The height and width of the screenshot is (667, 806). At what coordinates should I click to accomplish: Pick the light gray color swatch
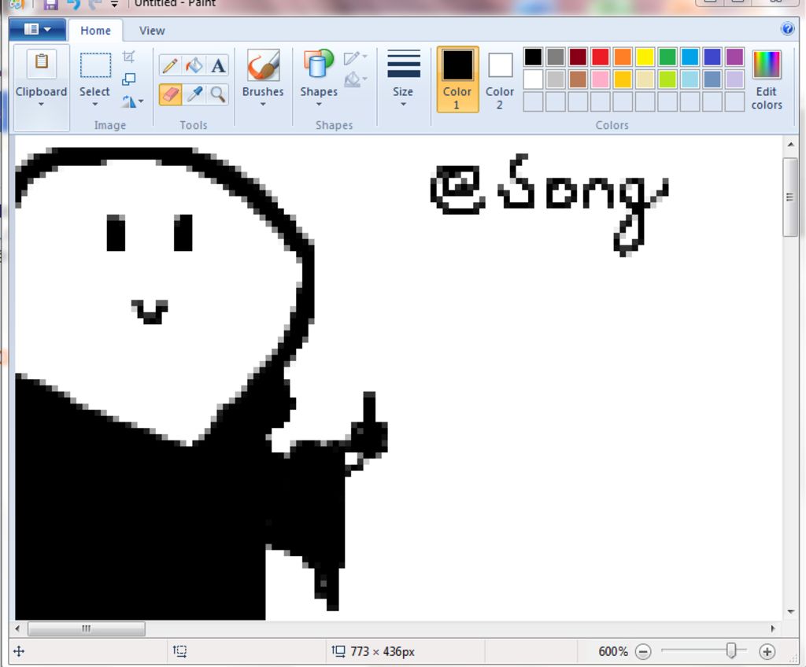click(x=556, y=79)
